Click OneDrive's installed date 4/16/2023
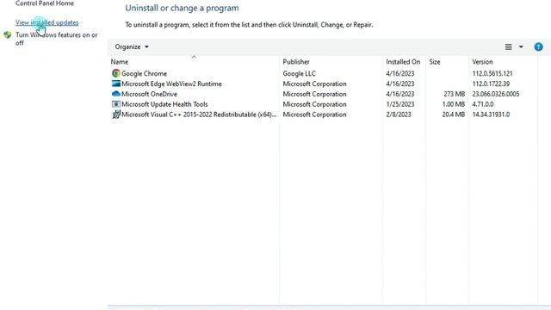 click(399, 94)
